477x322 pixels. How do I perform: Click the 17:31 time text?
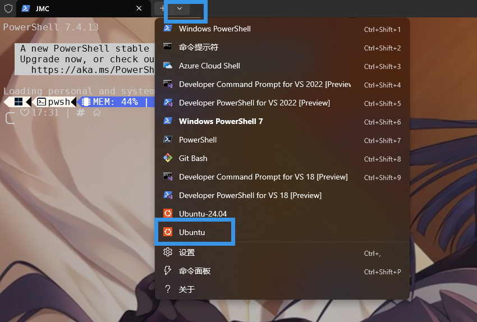coord(45,113)
